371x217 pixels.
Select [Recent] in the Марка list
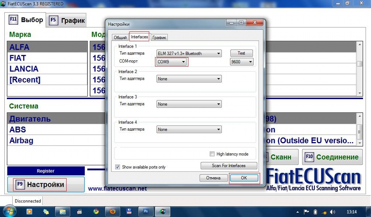click(x=47, y=80)
